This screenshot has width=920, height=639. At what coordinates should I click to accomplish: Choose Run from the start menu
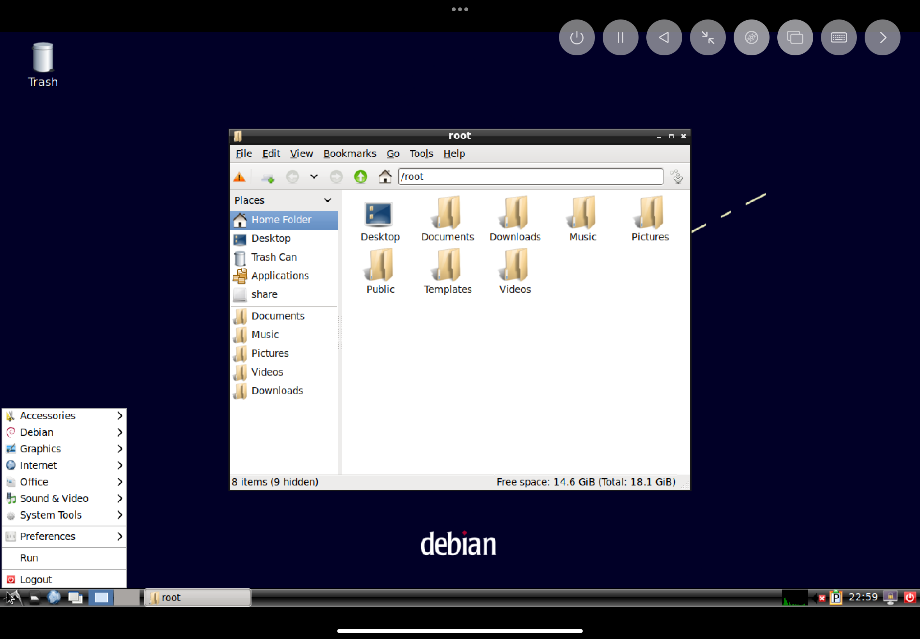point(64,558)
